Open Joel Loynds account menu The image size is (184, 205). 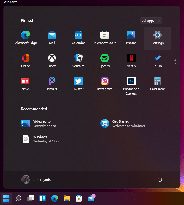pos(36,179)
